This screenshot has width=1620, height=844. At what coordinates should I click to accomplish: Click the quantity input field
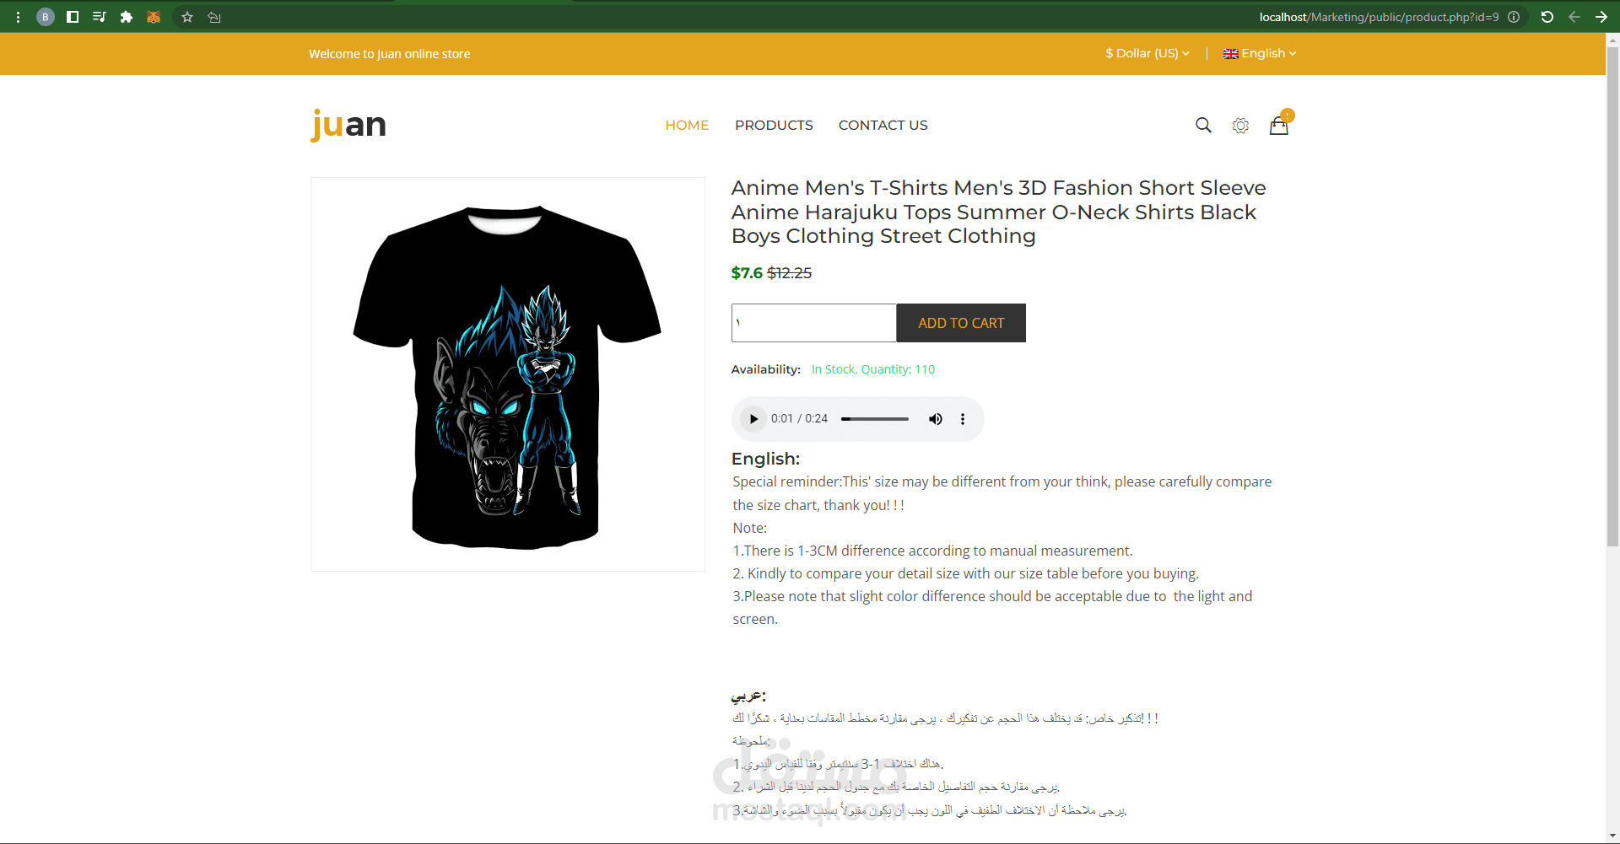click(x=813, y=323)
